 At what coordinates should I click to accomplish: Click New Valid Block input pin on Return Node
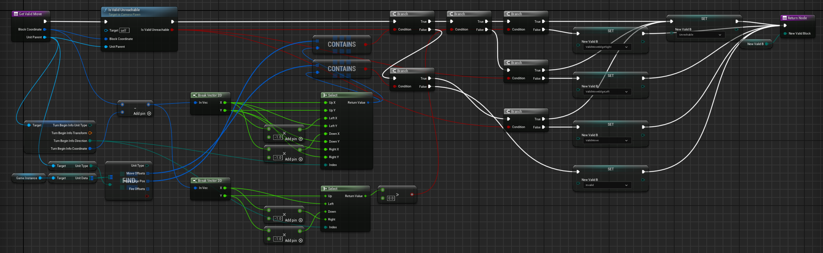[785, 34]
